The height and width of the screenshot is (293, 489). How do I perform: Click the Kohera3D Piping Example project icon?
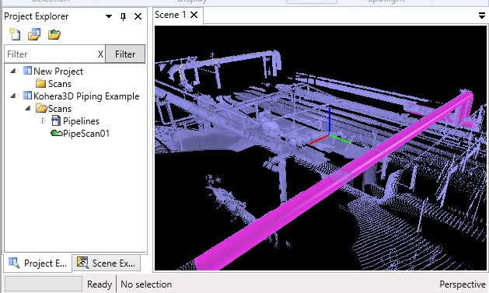pyautogui.click(x=27, y=96)
